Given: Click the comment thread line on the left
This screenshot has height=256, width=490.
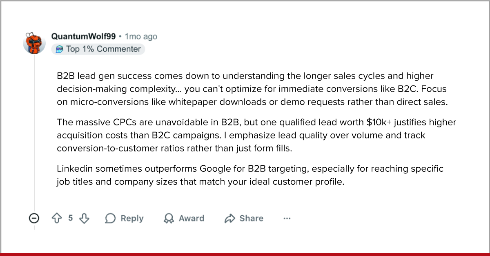Looking at the screenshot, I should pos(34,130).
